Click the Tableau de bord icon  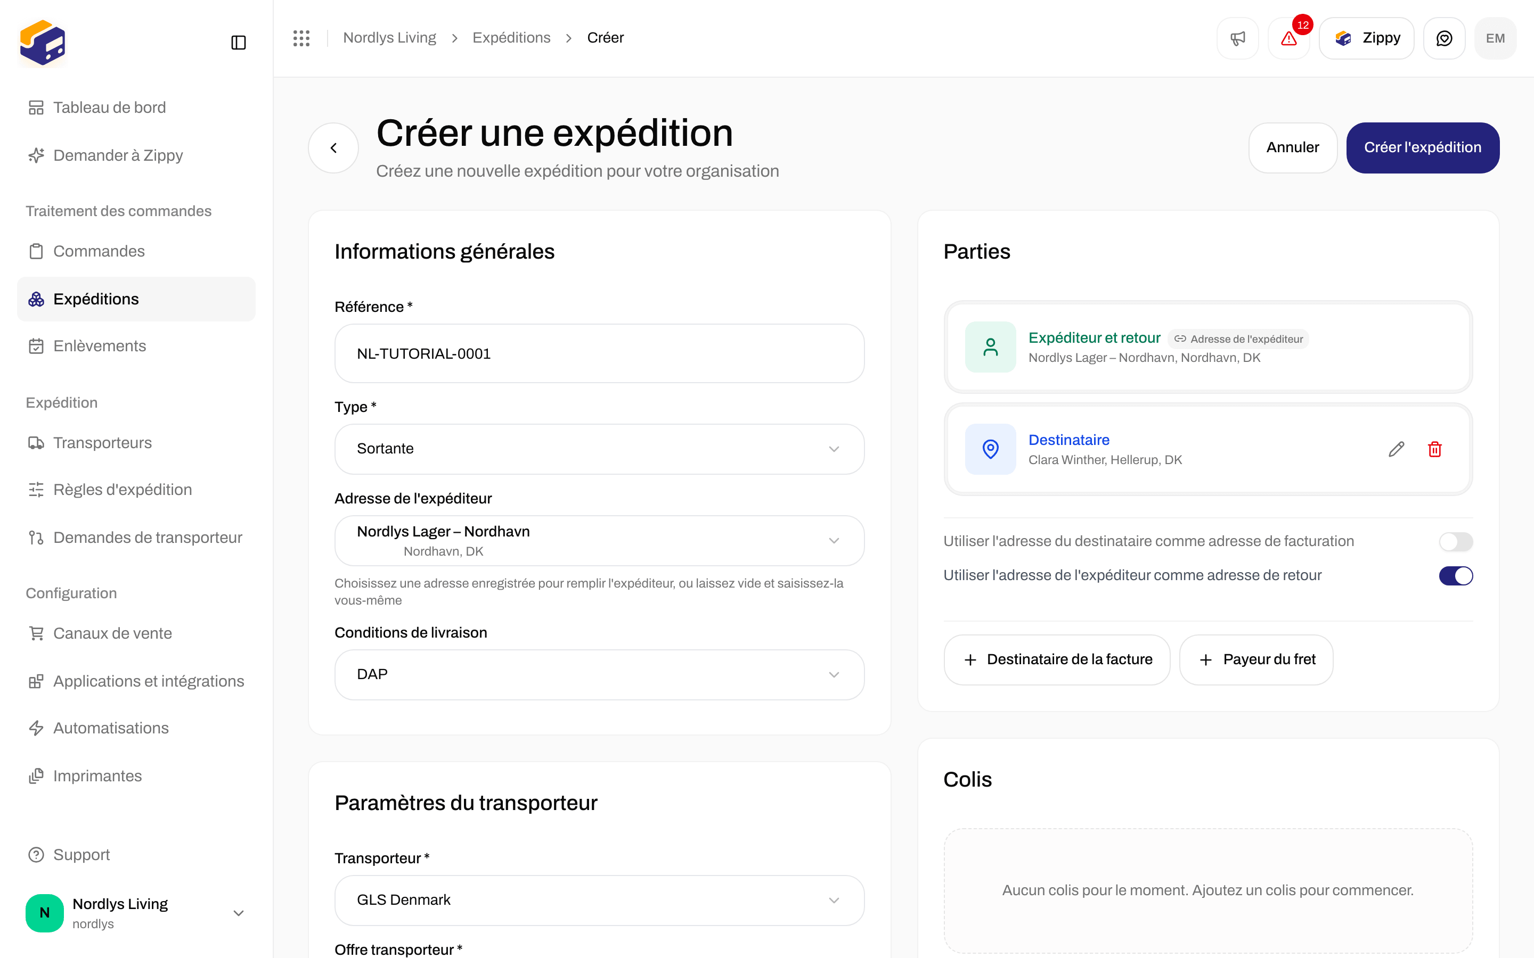36,108
